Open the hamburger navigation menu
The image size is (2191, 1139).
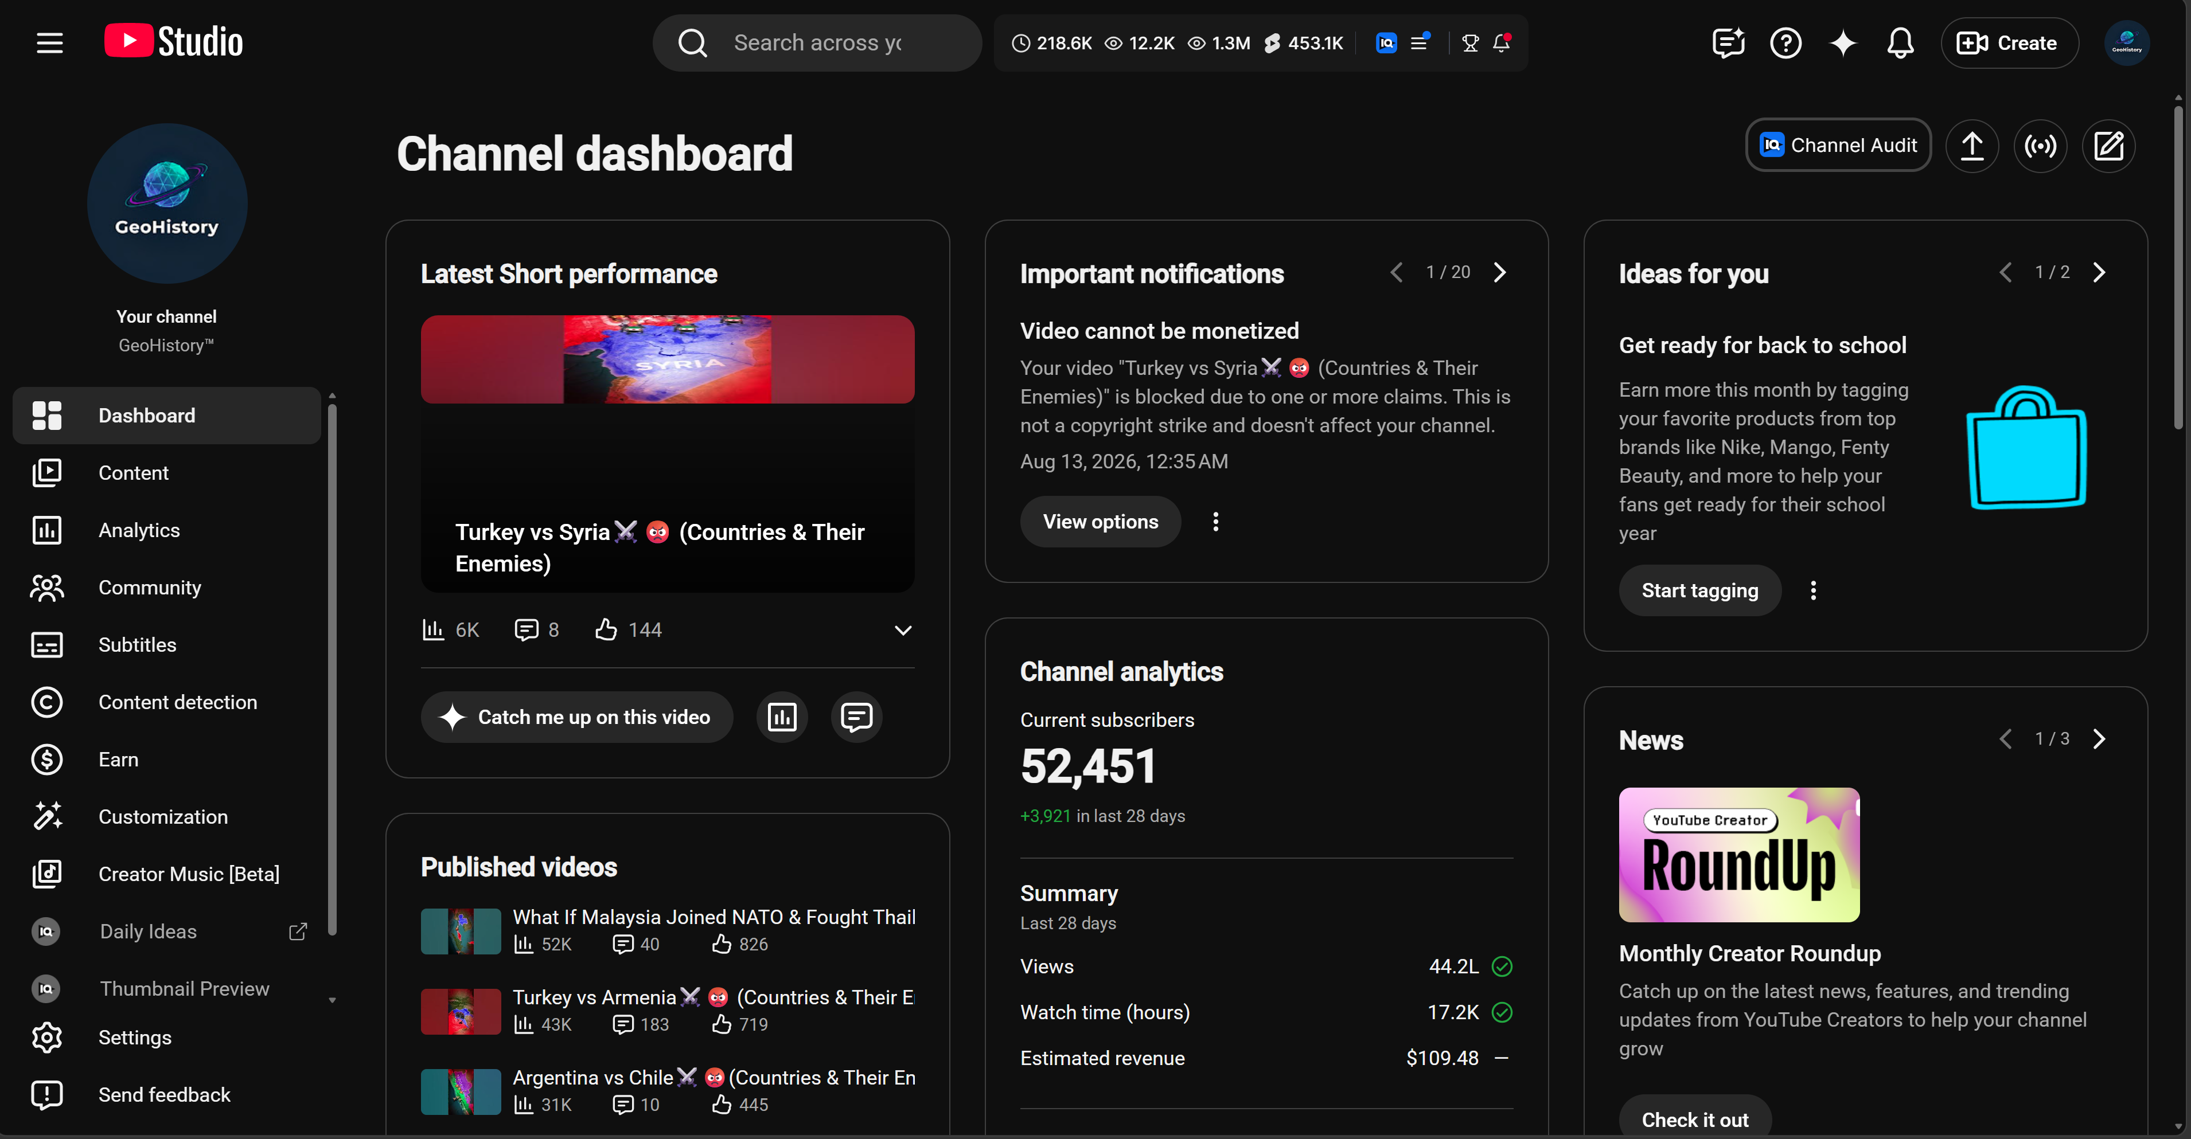(x=50, y=42)
